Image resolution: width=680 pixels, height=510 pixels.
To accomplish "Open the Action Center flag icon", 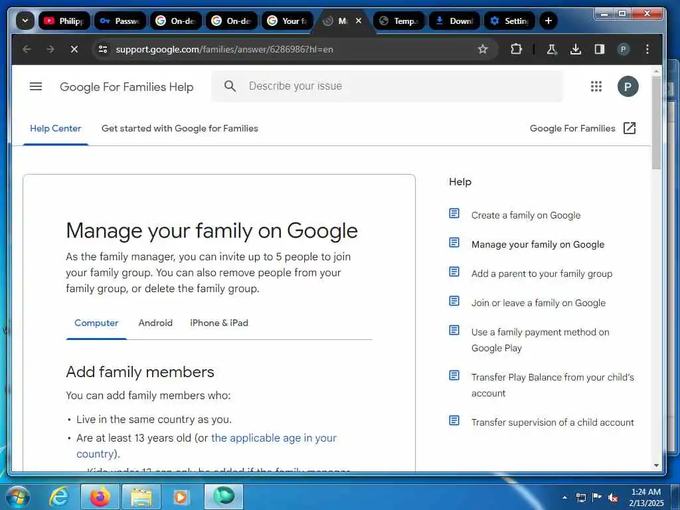I will click(x=597, y=497).
